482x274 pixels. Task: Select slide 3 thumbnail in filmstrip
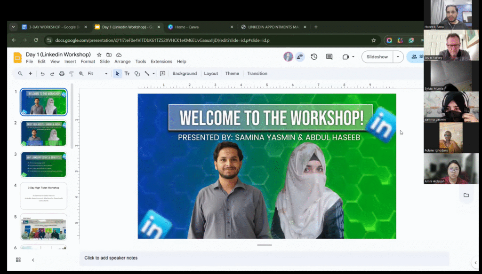click(x=43, y=164)
